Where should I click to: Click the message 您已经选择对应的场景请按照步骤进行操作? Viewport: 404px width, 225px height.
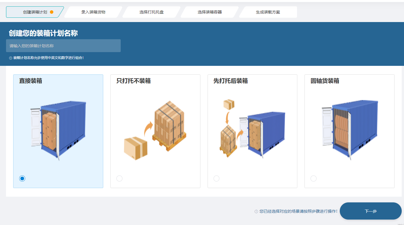point(298,212)
